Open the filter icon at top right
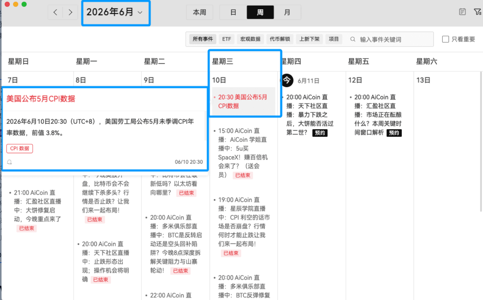Screen dimensions: 483x300 pos(477,12)
